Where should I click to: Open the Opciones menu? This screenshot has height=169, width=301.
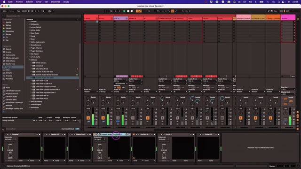[55, 2]
